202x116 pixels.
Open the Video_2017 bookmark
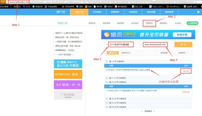click(x=156, y=7)
